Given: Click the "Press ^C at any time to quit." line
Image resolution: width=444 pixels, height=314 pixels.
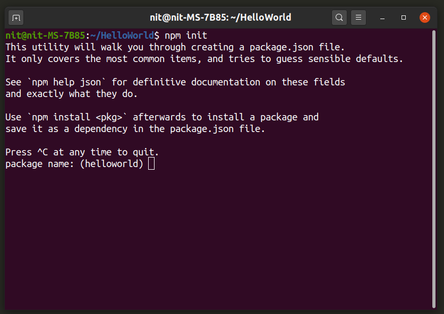Looking at the screenshot, I should pyautogui.click(x=82, y=152).
